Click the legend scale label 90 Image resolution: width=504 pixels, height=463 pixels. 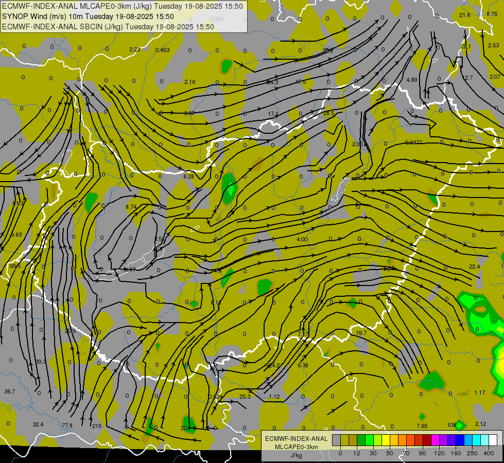point(423,453)
